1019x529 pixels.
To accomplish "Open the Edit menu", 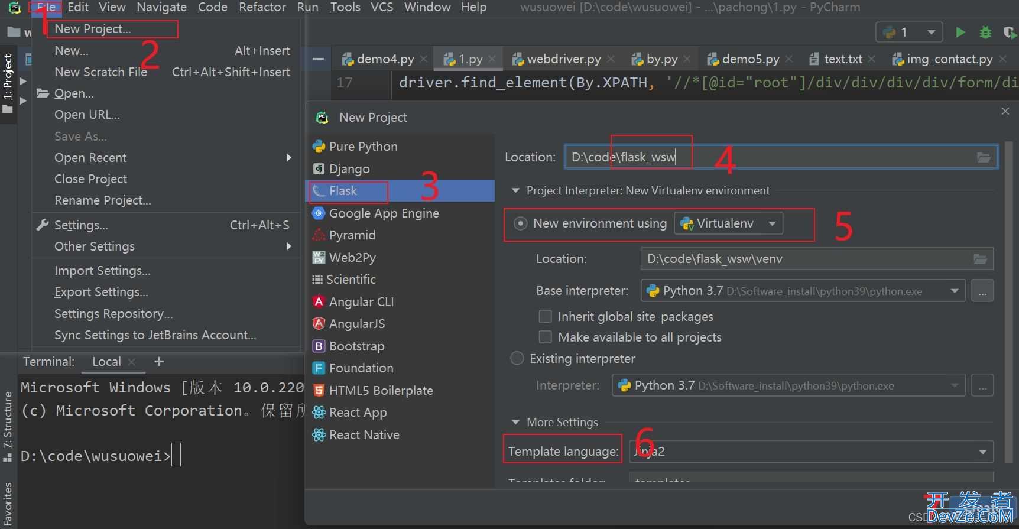I will point(78,7).
